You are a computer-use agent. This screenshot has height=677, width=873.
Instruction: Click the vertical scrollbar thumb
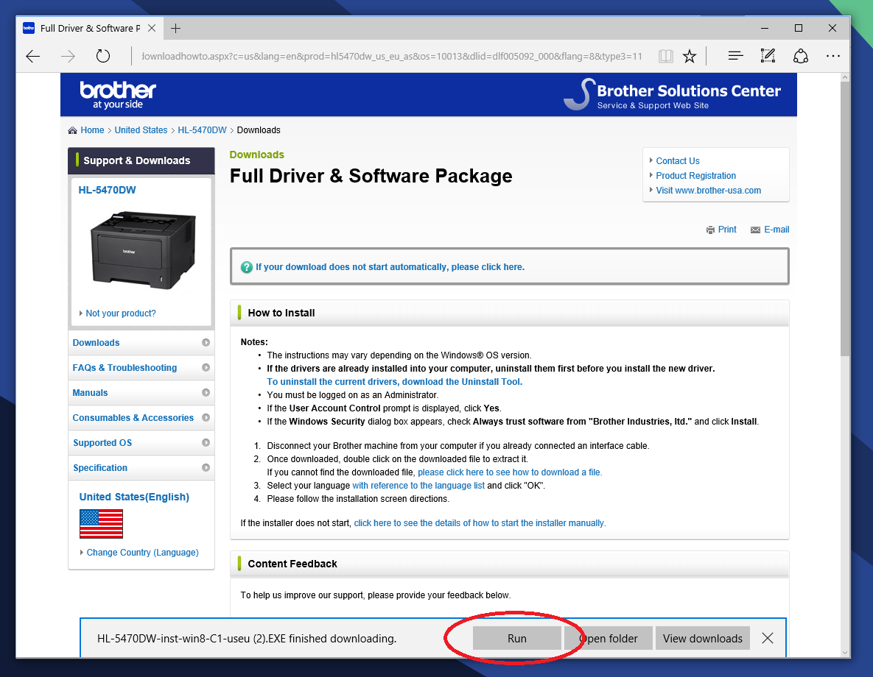845,220
